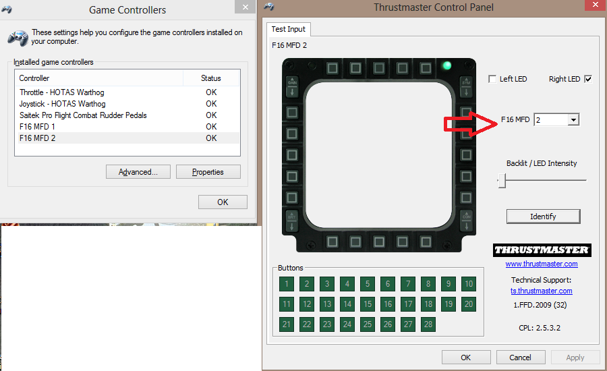The height and width of the screenshot is (371, 607).
Task: Click the CON rocker on MFD bezel
Action: 467,221
